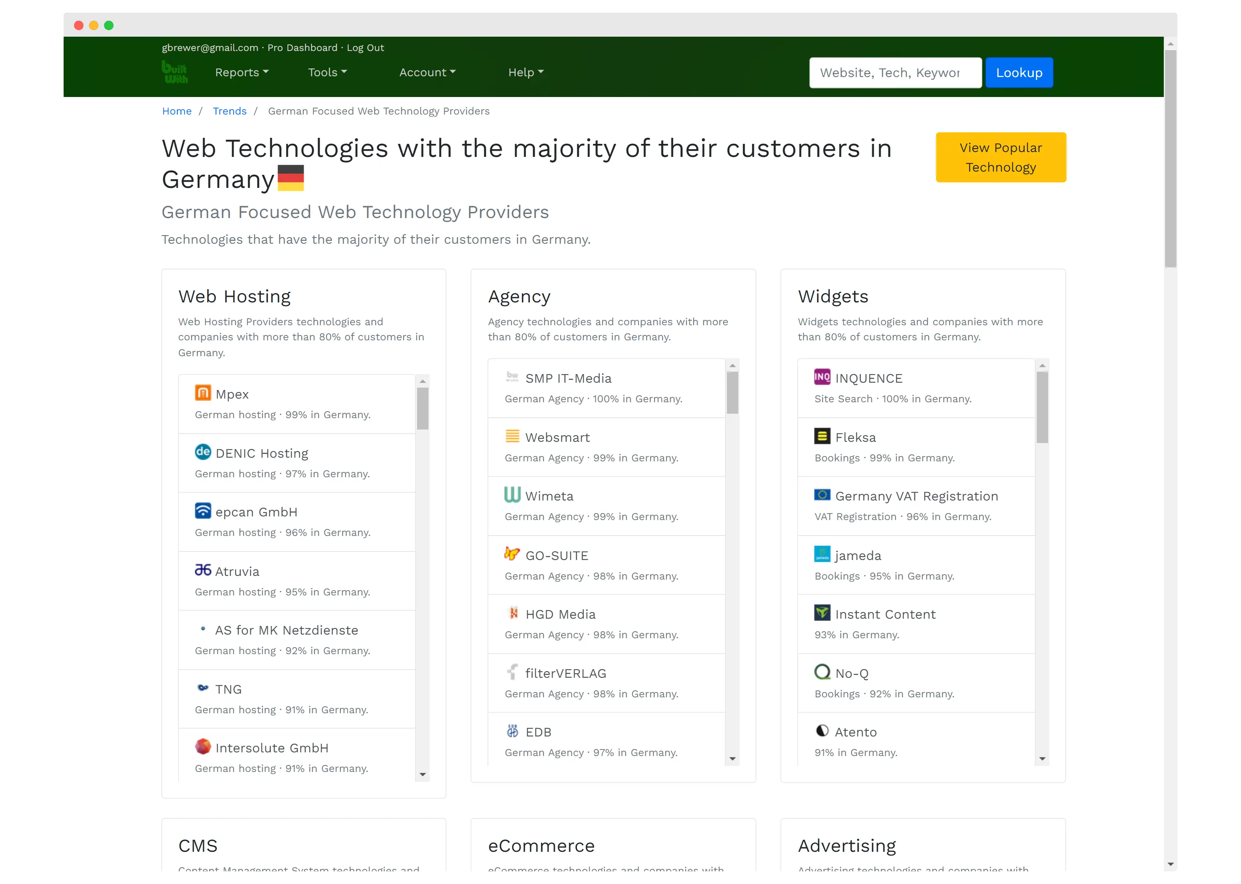
Task: Open the Reports dropdown menu
Action: click(242, 73)
